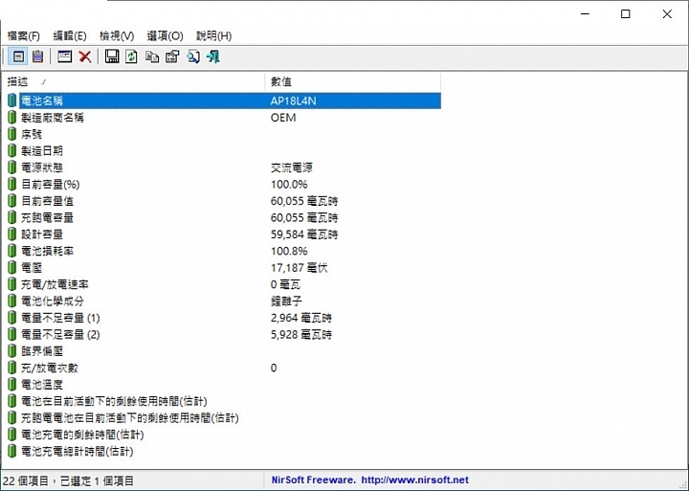The height and width of the screenshot is (491, 689).
Task: Sort by the 數值 column header
Action: [353, 81]
